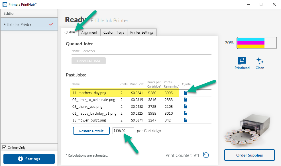Click the Identifier column header in Queued Jobs
Screen dimensions: 281x166
pyautogui.click(x=89, y=51)
